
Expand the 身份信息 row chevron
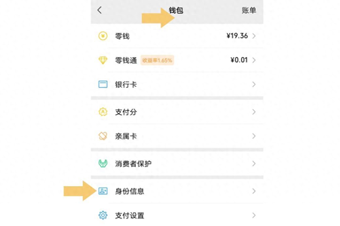(254, 191)
